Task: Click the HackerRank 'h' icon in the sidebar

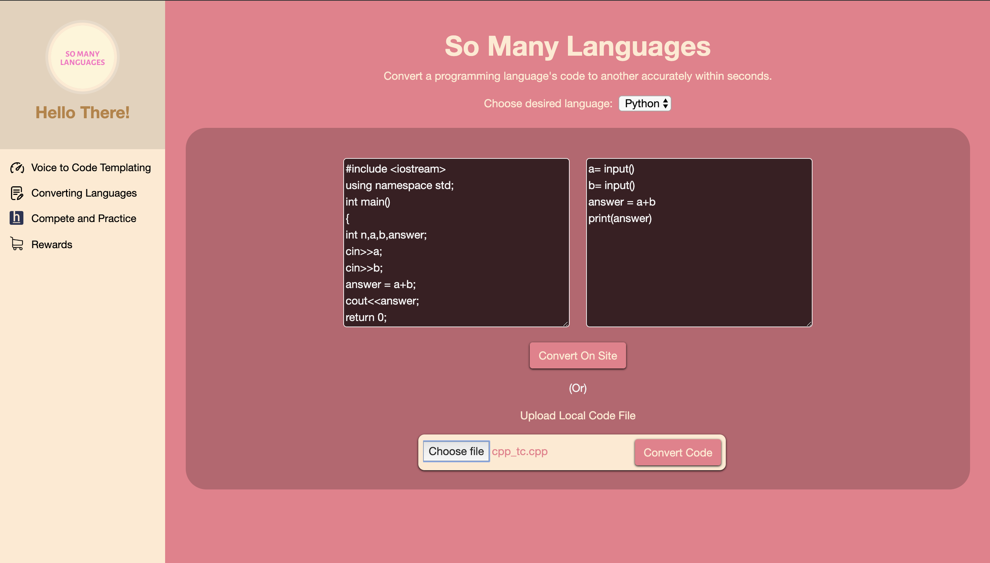Action: pyautogui.click(x=17, y=218)
